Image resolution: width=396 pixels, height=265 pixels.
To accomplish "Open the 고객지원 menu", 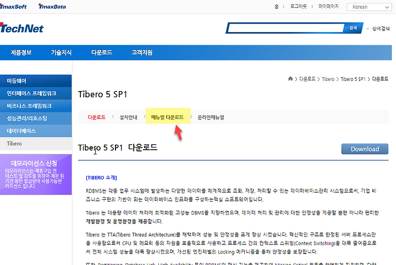I will click(x=142, y=52).
